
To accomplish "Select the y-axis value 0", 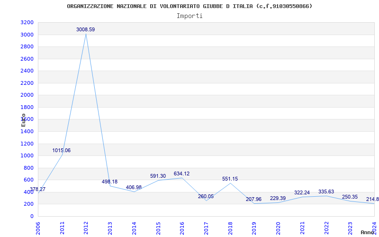I will (32, 217).
